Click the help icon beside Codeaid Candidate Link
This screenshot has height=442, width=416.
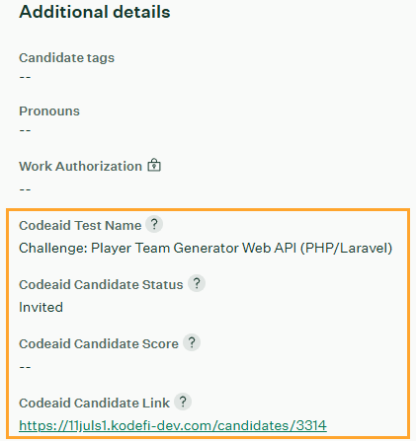pos(183,402)
